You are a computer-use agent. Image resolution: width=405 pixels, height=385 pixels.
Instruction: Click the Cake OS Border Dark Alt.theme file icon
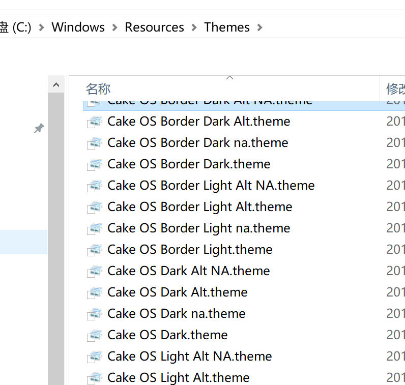(95, 122)
